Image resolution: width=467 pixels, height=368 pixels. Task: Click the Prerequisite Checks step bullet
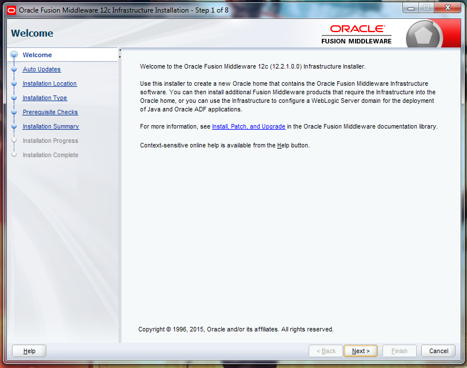click(14, 112)
